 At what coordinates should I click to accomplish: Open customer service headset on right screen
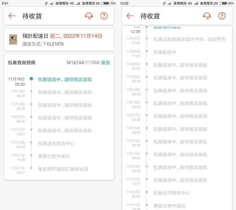207,16
